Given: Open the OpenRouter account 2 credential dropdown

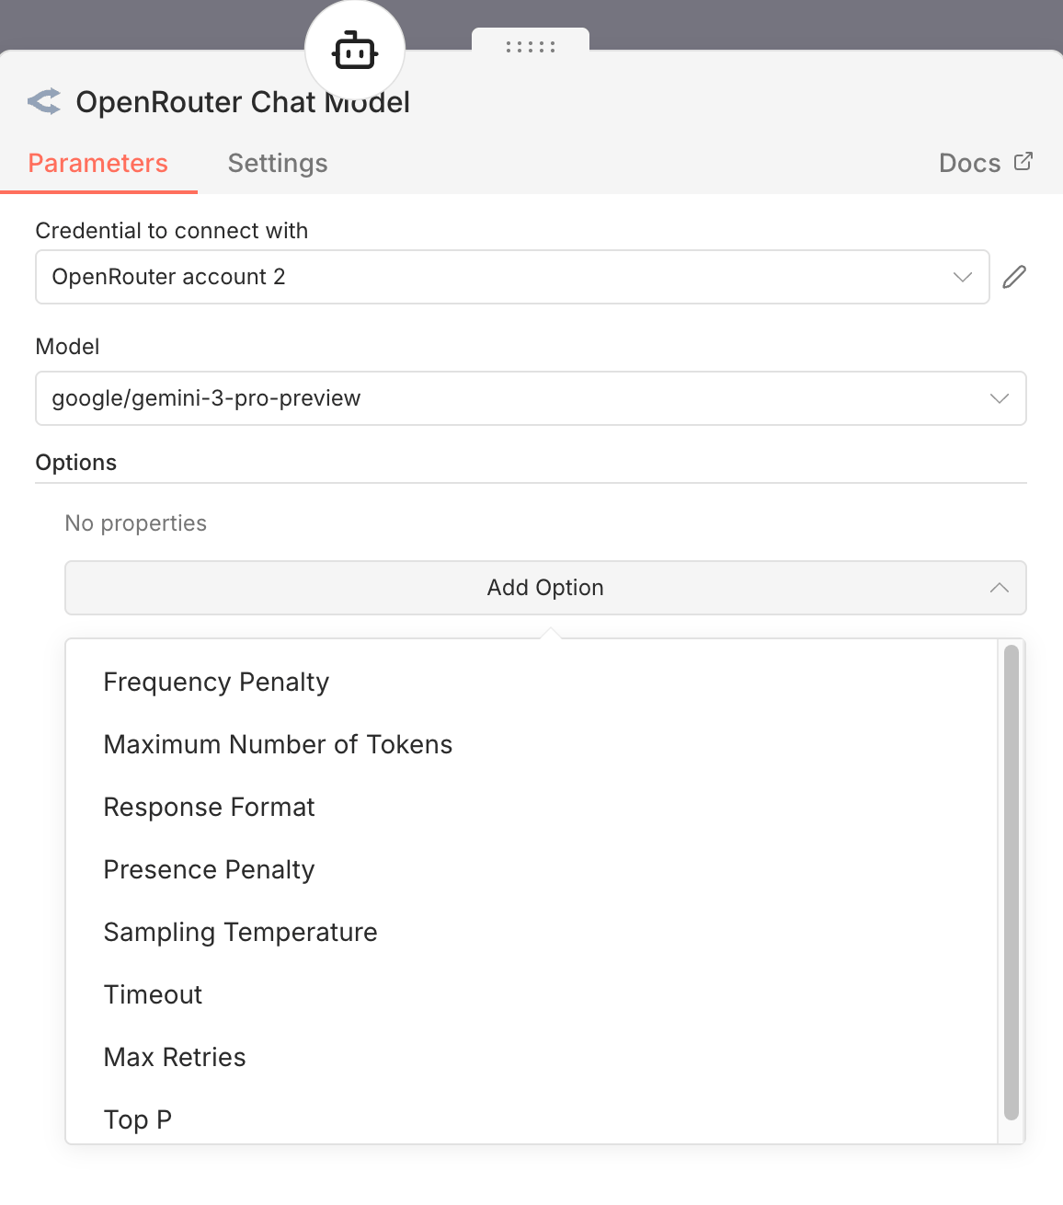Looking at the screenshot, I should [511, 276].
